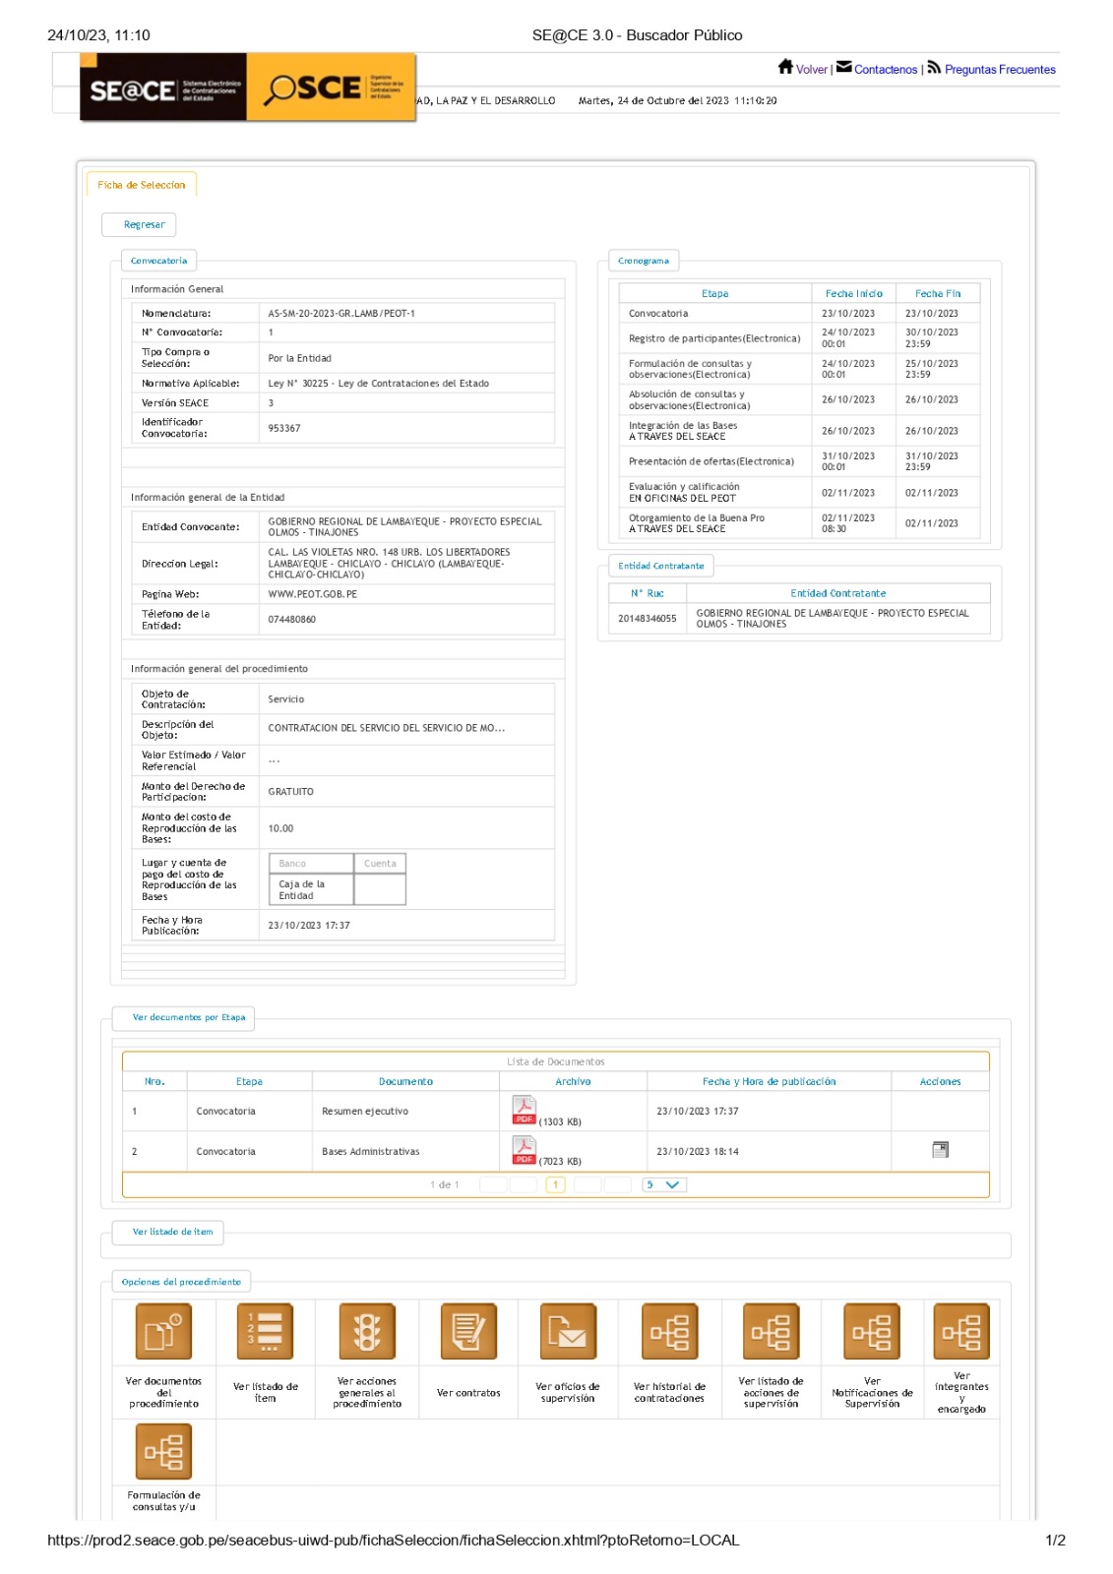
Task: Sort documents by the Etapa column header
Action: tap(249, 1081)
